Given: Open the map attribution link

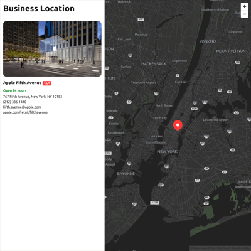Looking at the screenshot, I should click(220, 248).
